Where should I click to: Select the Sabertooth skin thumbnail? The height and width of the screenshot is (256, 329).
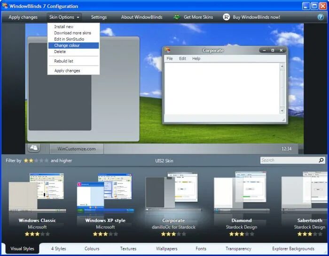tap(304, 191)
